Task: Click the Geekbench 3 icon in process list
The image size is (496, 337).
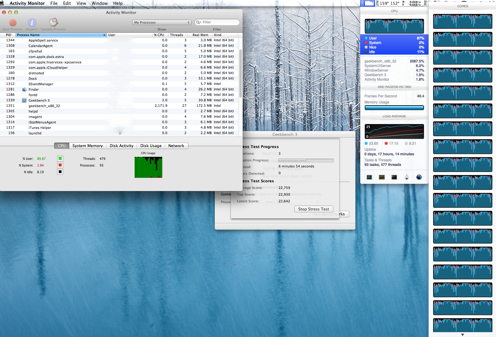Action: (x=24, y=100)
